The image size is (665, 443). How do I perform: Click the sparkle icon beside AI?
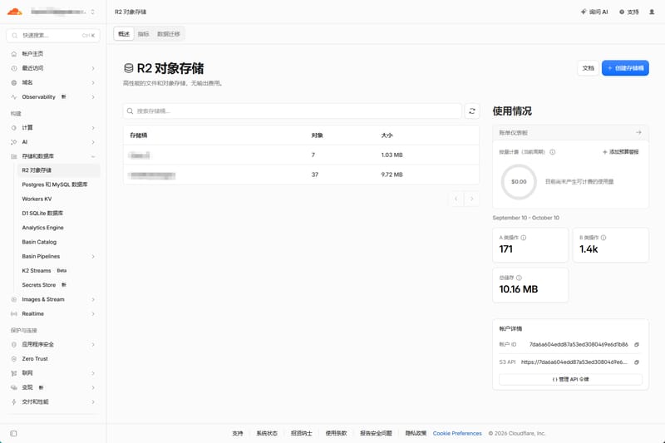point(14,142)
